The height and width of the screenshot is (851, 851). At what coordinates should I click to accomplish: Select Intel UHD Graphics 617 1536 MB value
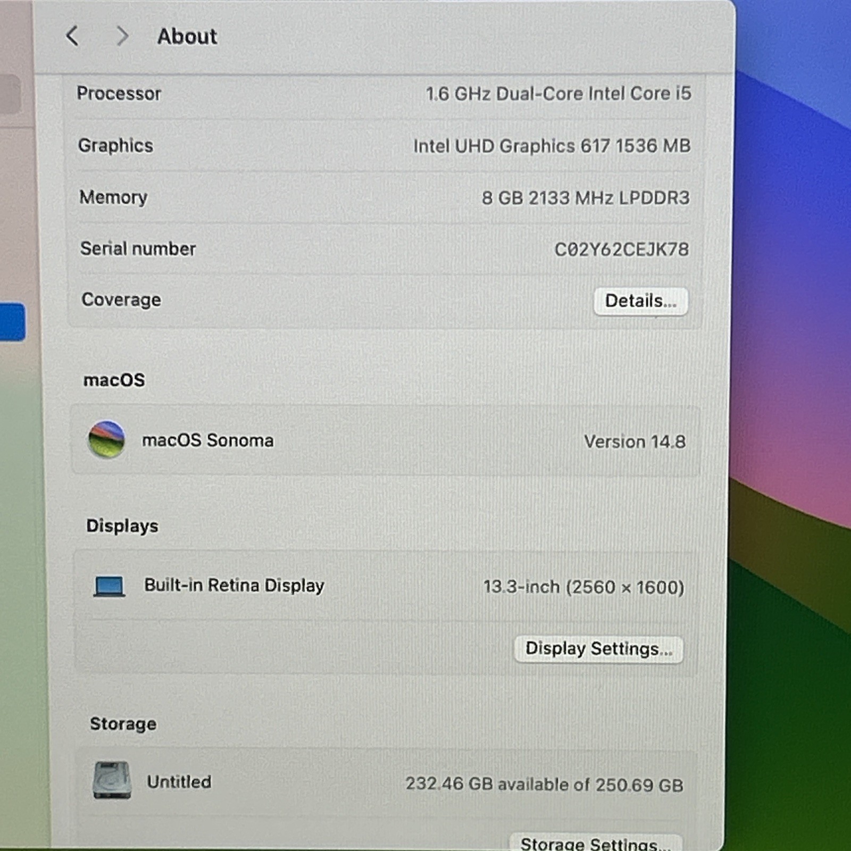552,146
